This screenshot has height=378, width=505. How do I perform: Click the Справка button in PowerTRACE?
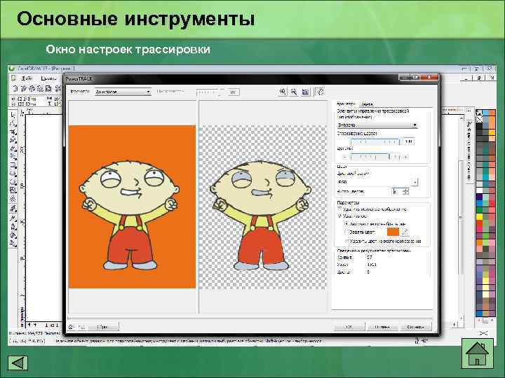tap(415, 327)
